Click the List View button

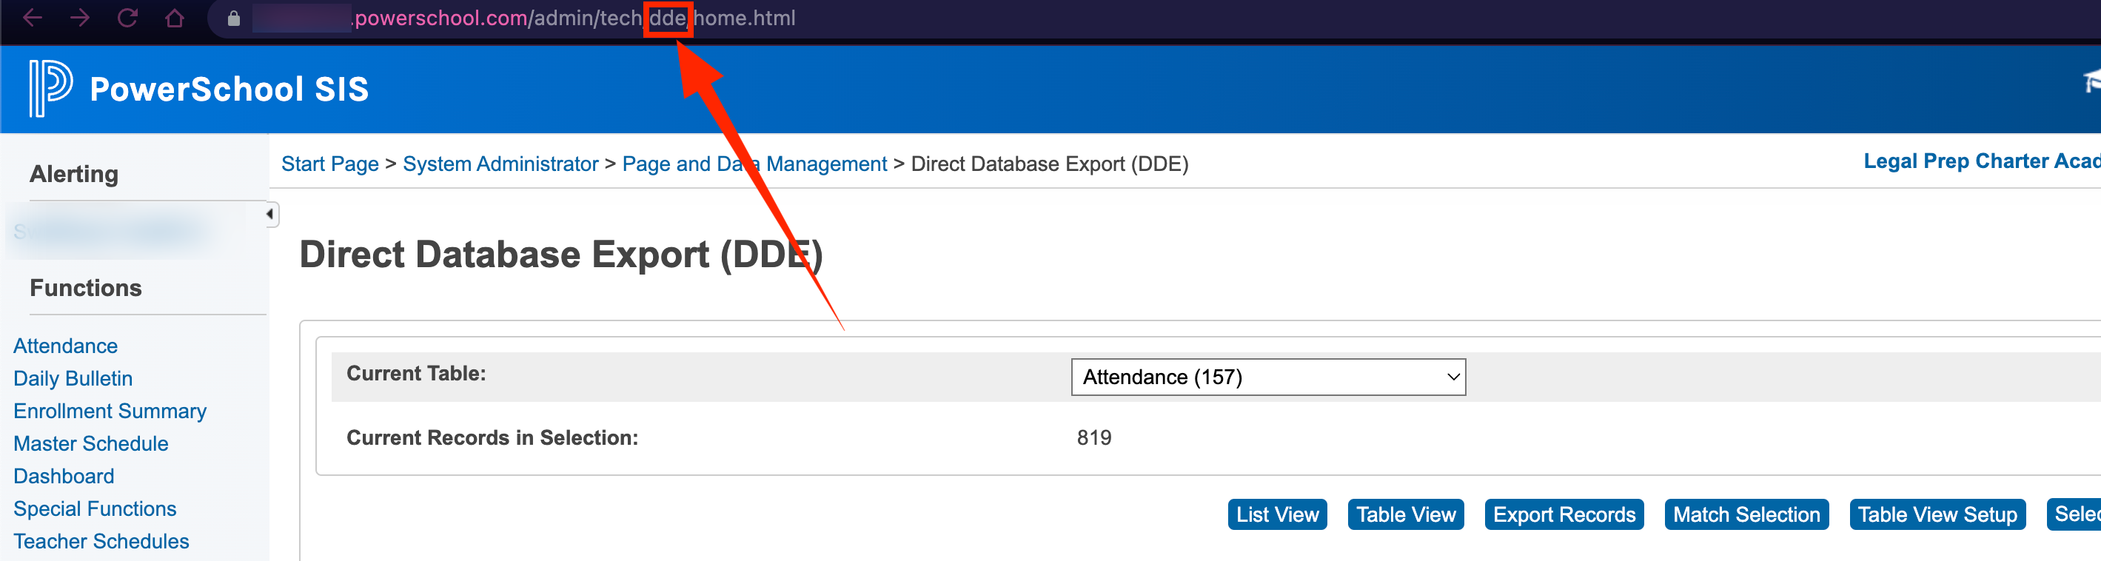tap(1276, 514)
